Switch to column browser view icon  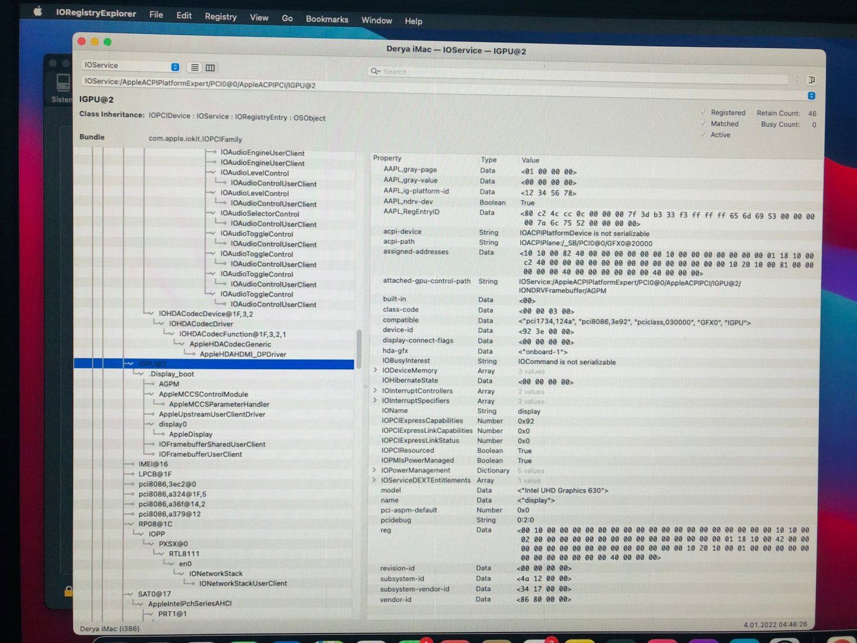point(210,67)
